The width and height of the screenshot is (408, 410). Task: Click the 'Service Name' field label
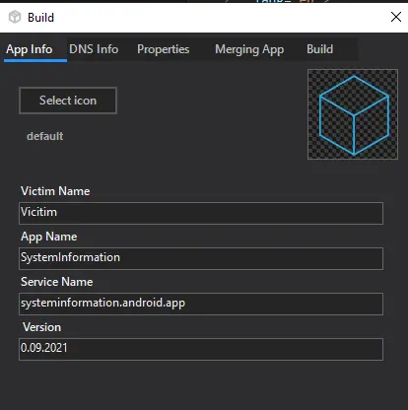pyautogui.click(x=57, y=282)
